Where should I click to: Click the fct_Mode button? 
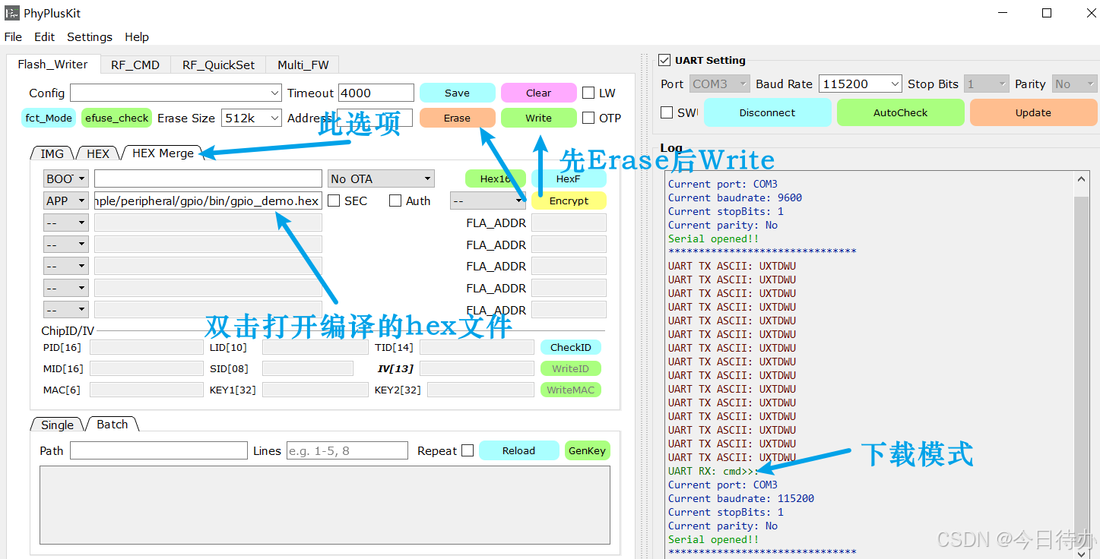click(x=48, y=118)
